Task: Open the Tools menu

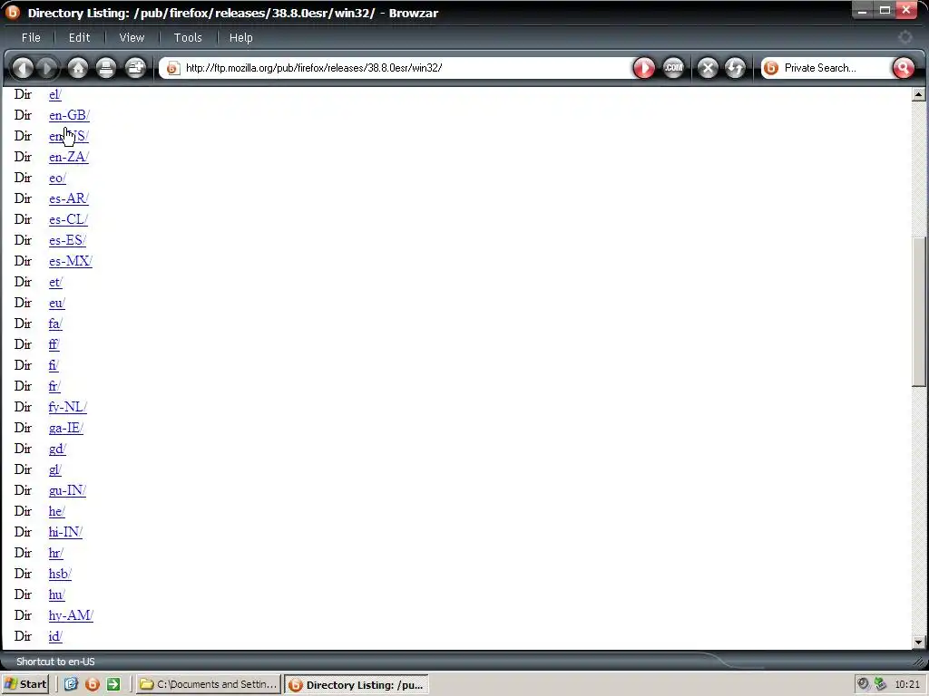Action: tap(188, 37)
